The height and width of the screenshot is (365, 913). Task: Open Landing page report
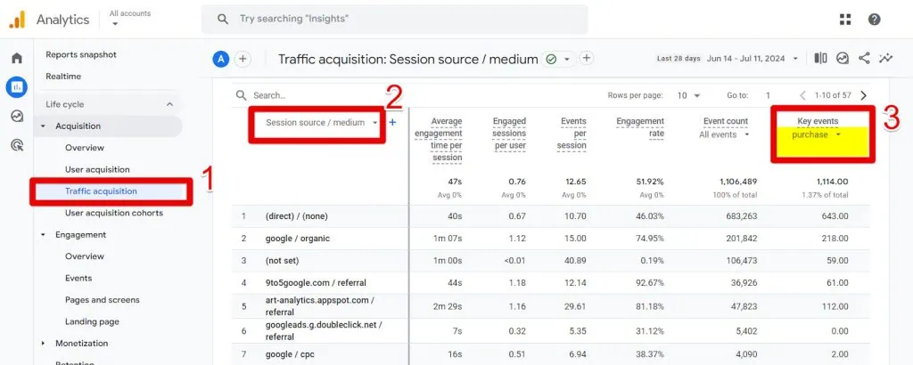pyautogui.click(x=92, y=321)
